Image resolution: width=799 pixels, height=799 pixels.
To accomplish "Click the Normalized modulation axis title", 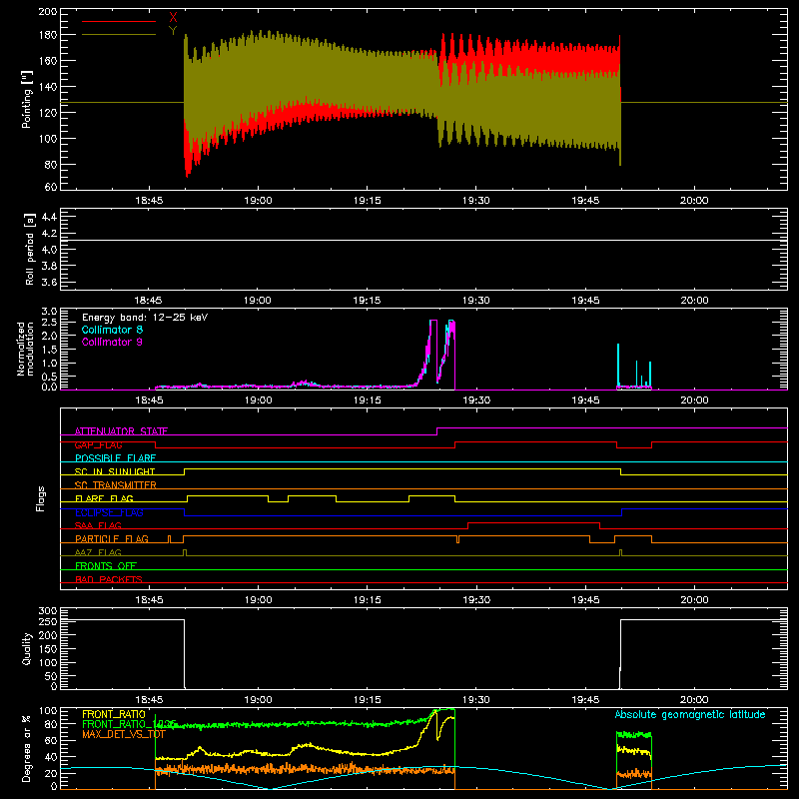I will pyautogui.click(x=26, y=349).
